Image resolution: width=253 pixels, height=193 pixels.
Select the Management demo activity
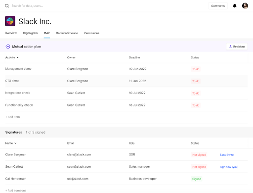(18, 69)
